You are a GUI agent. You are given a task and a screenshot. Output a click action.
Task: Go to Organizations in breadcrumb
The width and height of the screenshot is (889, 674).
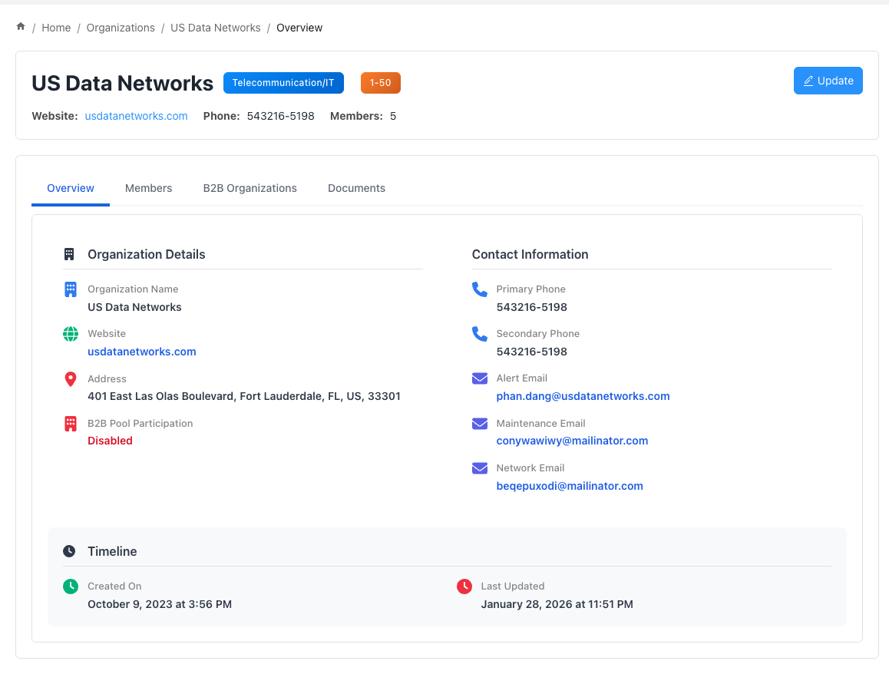121,28
